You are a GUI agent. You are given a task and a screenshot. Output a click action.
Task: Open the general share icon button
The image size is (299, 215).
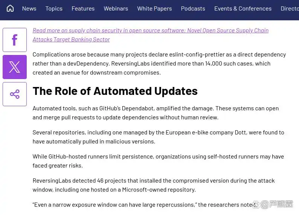15,94
